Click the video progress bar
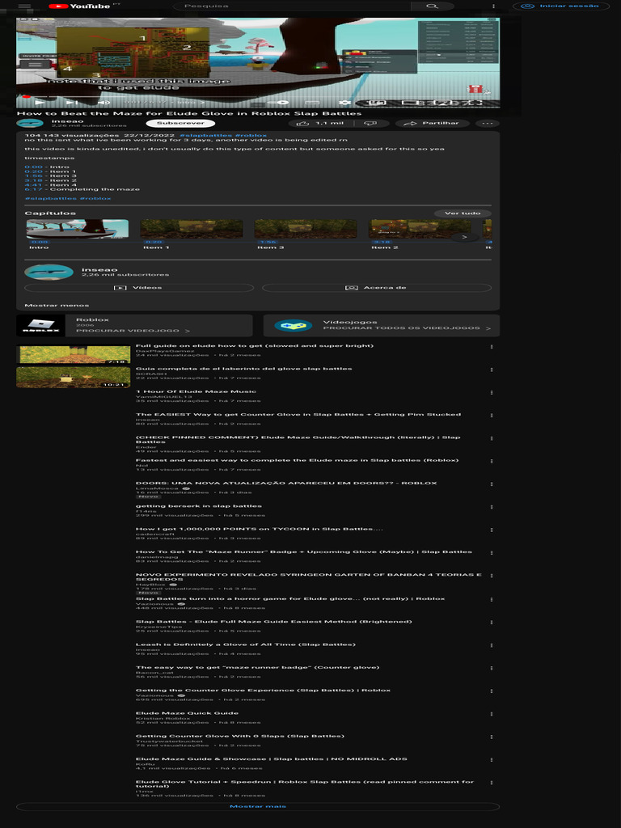 [243, 95]
